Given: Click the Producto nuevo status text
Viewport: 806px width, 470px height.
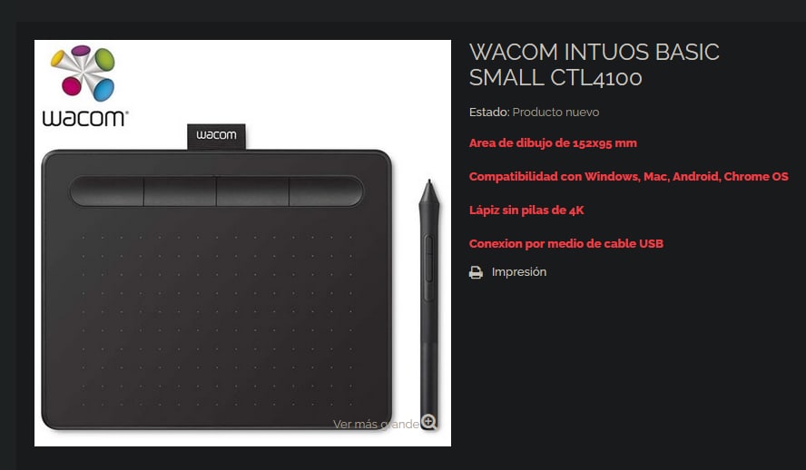Looking at the screenshot, I should coord(555,112).
